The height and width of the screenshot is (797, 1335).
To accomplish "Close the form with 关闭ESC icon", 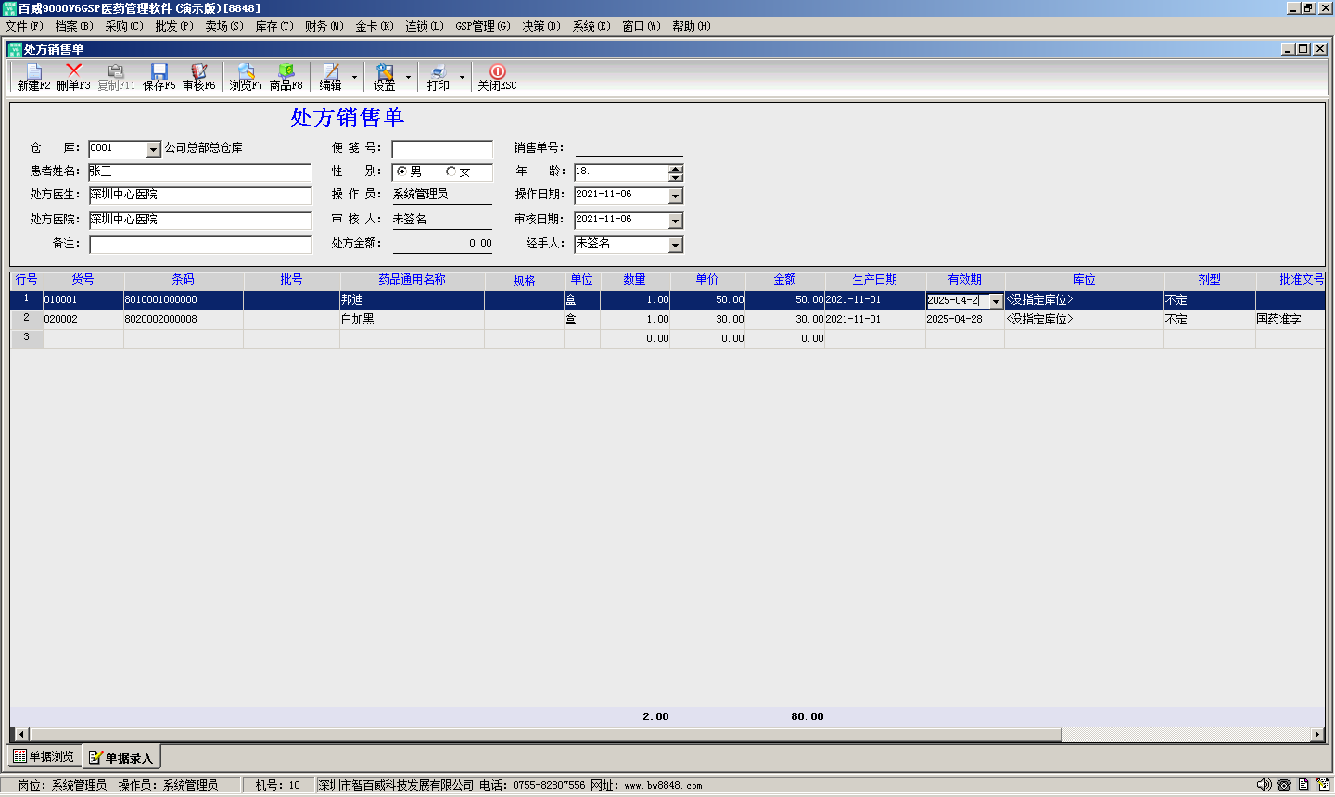I will pyautogui.click(x=497, y=72).
